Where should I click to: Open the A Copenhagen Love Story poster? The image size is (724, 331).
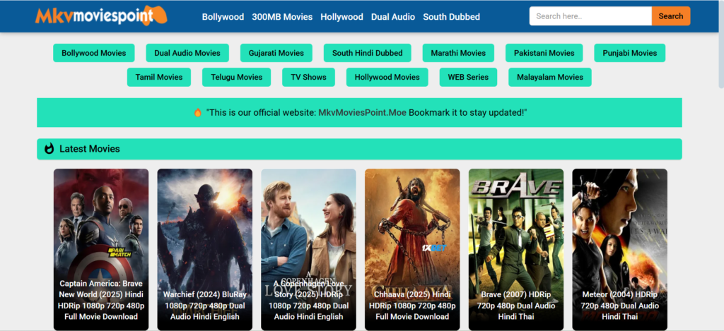[308, 249]
